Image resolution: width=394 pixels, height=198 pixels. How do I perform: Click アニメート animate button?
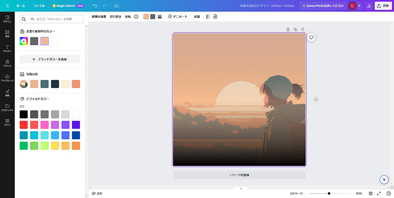178,17
